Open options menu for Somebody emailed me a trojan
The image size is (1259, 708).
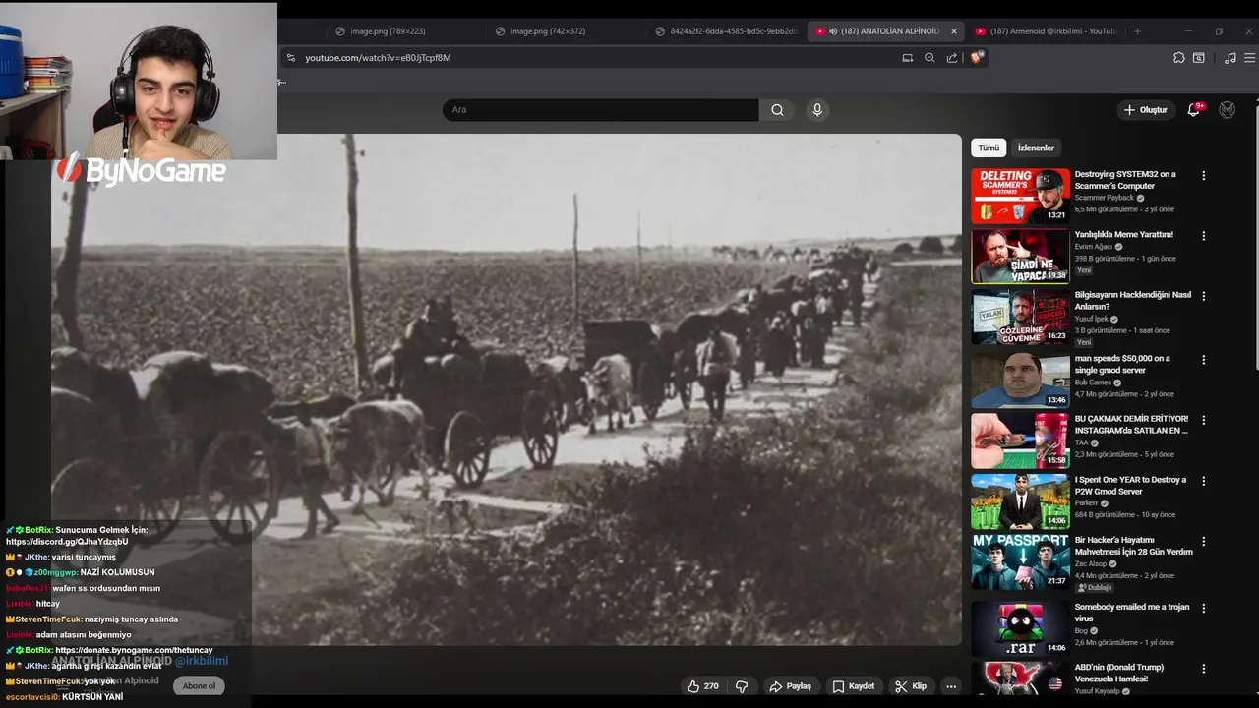coord(1203,608)
